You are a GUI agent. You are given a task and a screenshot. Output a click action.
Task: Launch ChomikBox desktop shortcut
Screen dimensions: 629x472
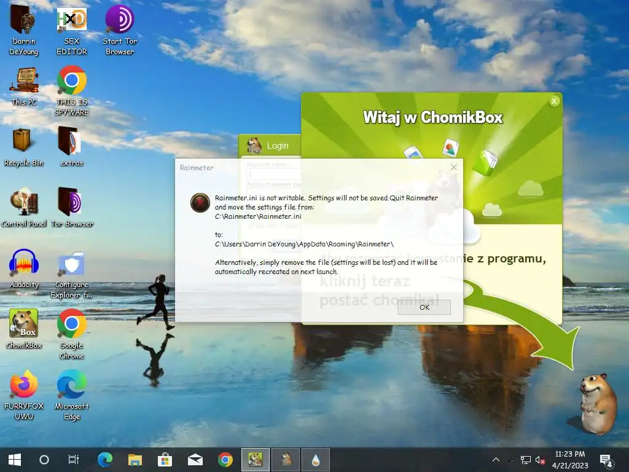[x=24, y=329]
